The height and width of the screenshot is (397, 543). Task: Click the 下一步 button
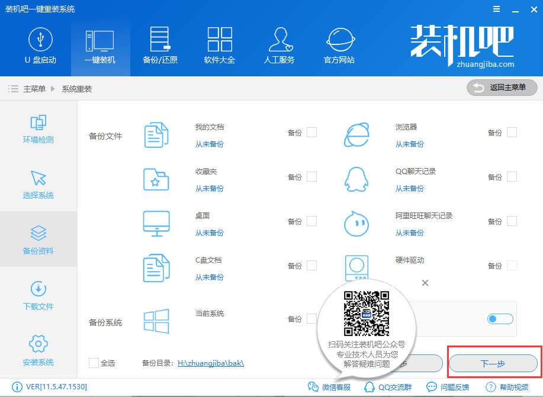click(x=493, y=363)
